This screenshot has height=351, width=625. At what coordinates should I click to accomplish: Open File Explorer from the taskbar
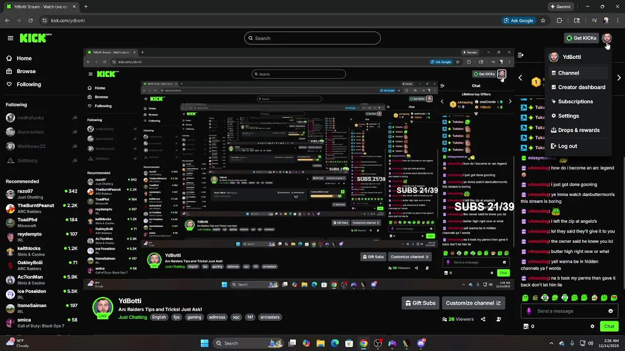pos(321,343)
